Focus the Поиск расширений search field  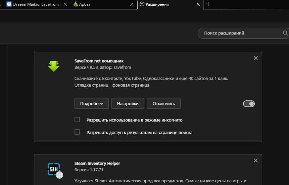(x=243, y=33)
